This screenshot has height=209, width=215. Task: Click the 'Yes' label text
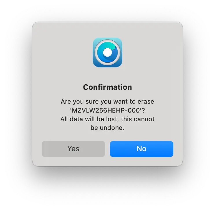pyautogui.click(x=73, y=149)
